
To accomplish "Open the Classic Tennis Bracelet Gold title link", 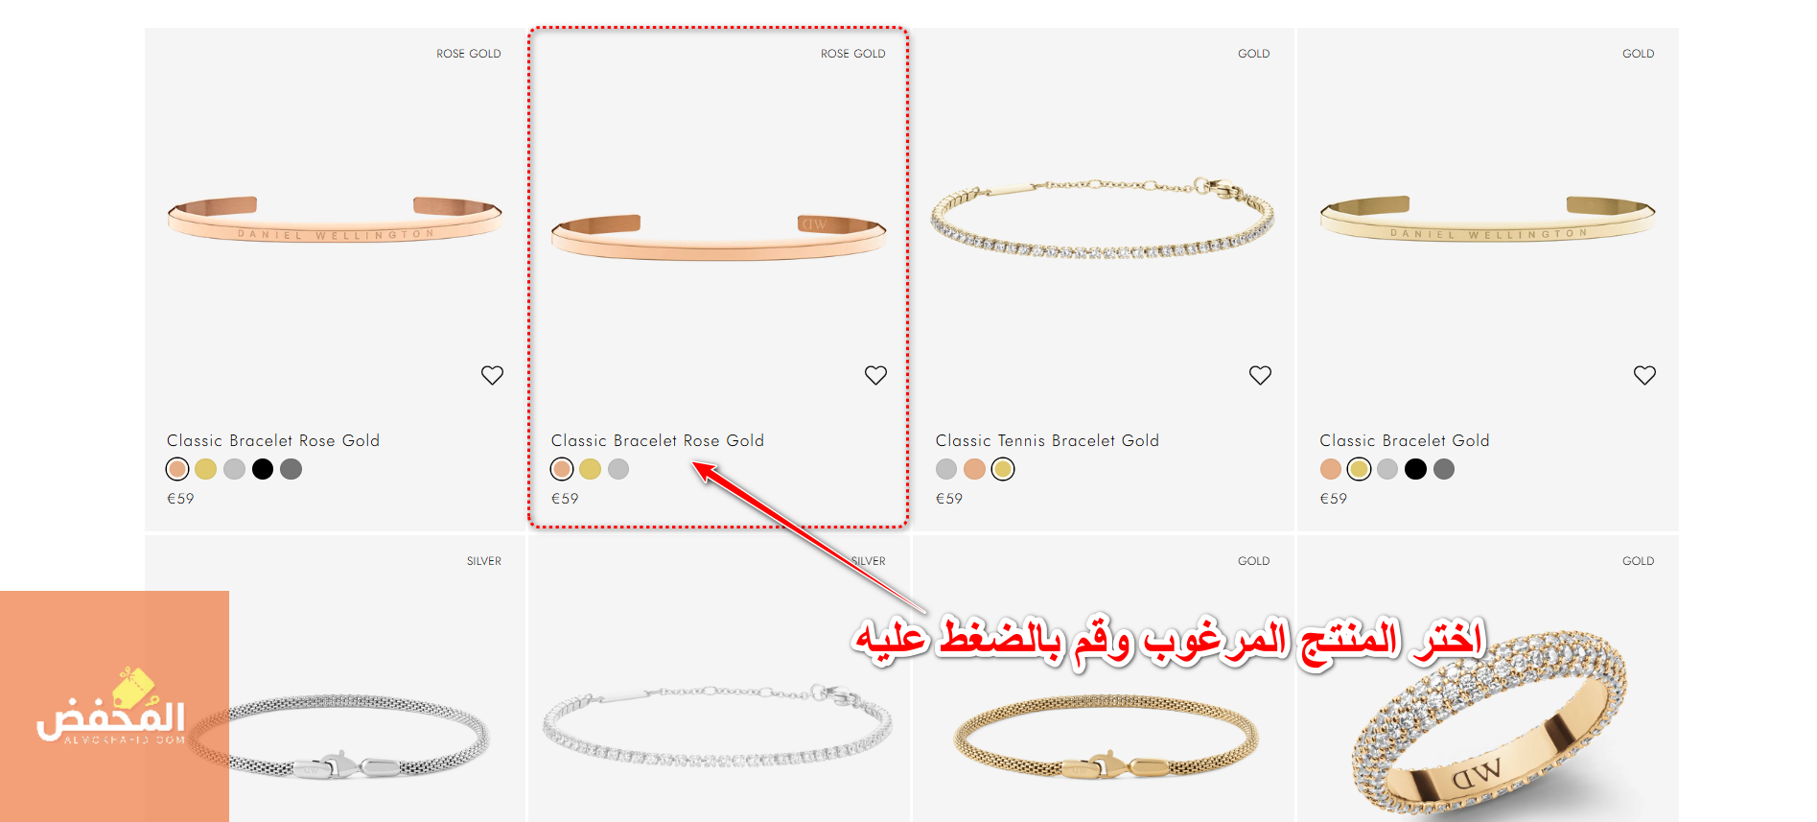I will coord(1047,440).
